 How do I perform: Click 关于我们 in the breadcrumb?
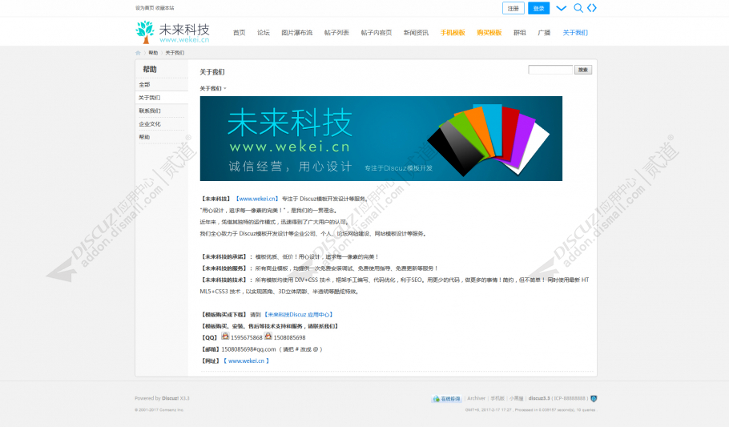coord(175,53)
